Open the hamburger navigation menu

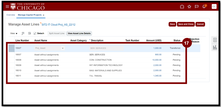[7, 7]
